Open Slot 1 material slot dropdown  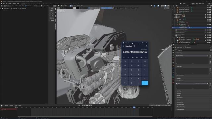click(x=37, y=6)
